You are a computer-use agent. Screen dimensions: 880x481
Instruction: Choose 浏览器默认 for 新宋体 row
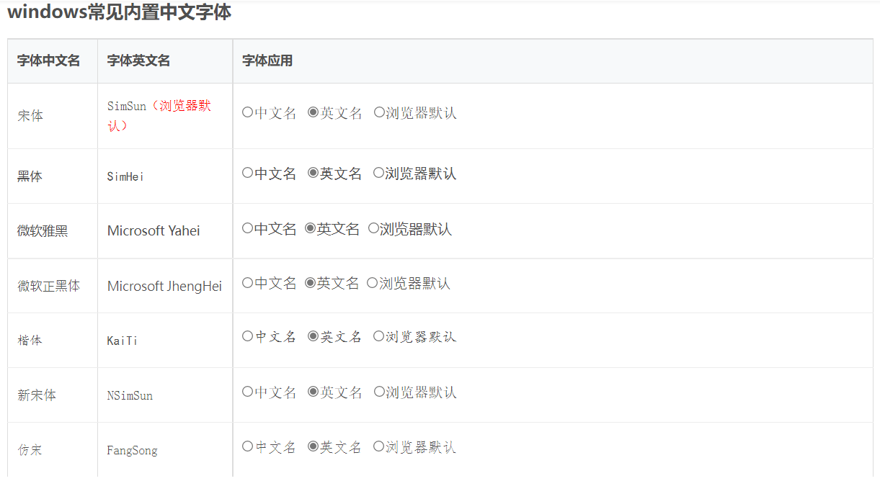(x=379, y=392)
